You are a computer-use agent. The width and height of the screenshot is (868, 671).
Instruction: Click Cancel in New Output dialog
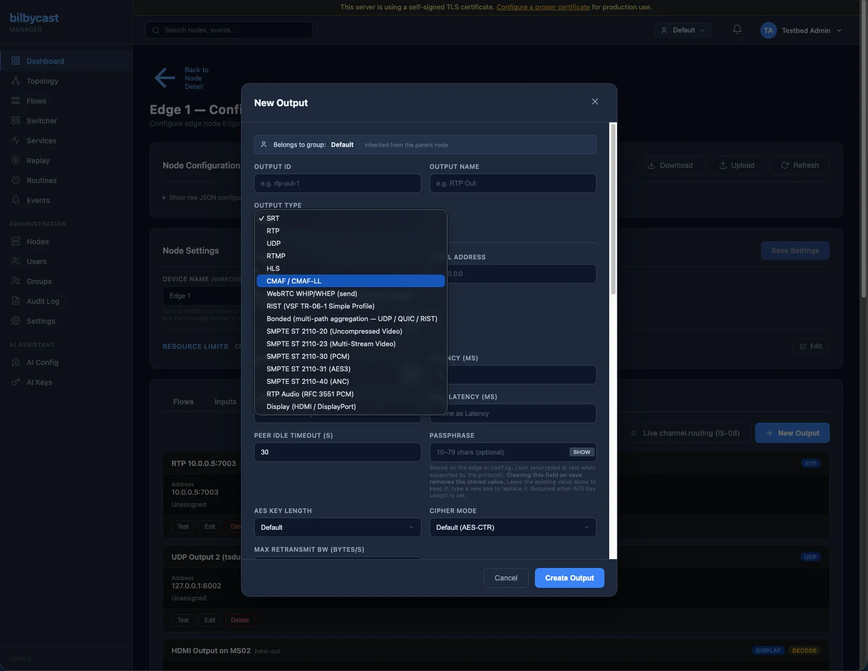[506, 578]
